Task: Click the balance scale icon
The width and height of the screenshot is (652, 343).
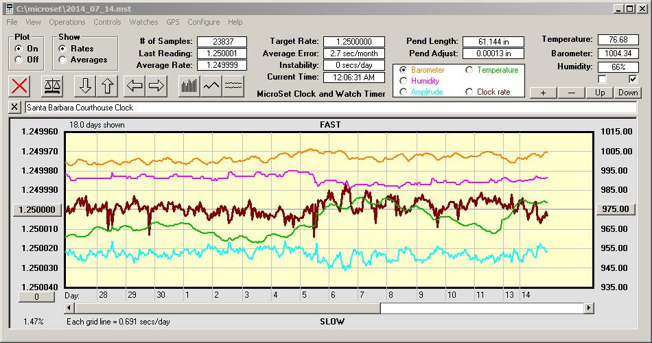Action: (52, 86)
